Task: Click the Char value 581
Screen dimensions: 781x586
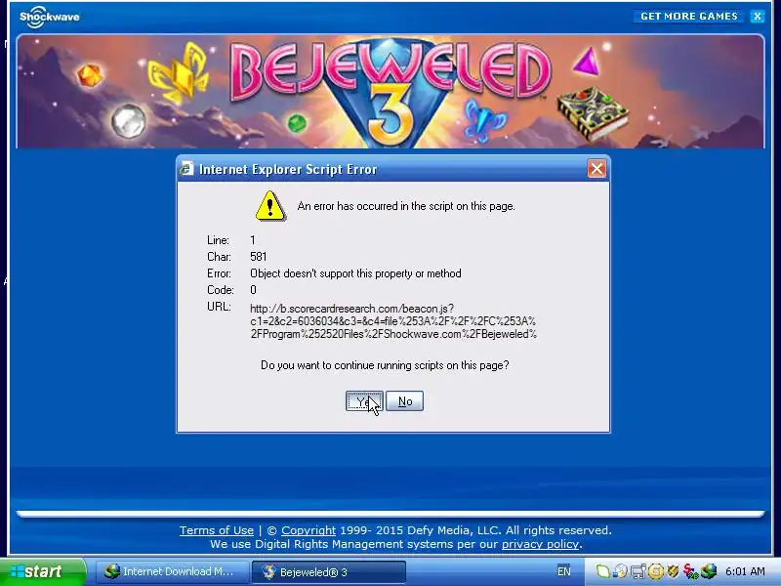Action: tap(259, 257)
